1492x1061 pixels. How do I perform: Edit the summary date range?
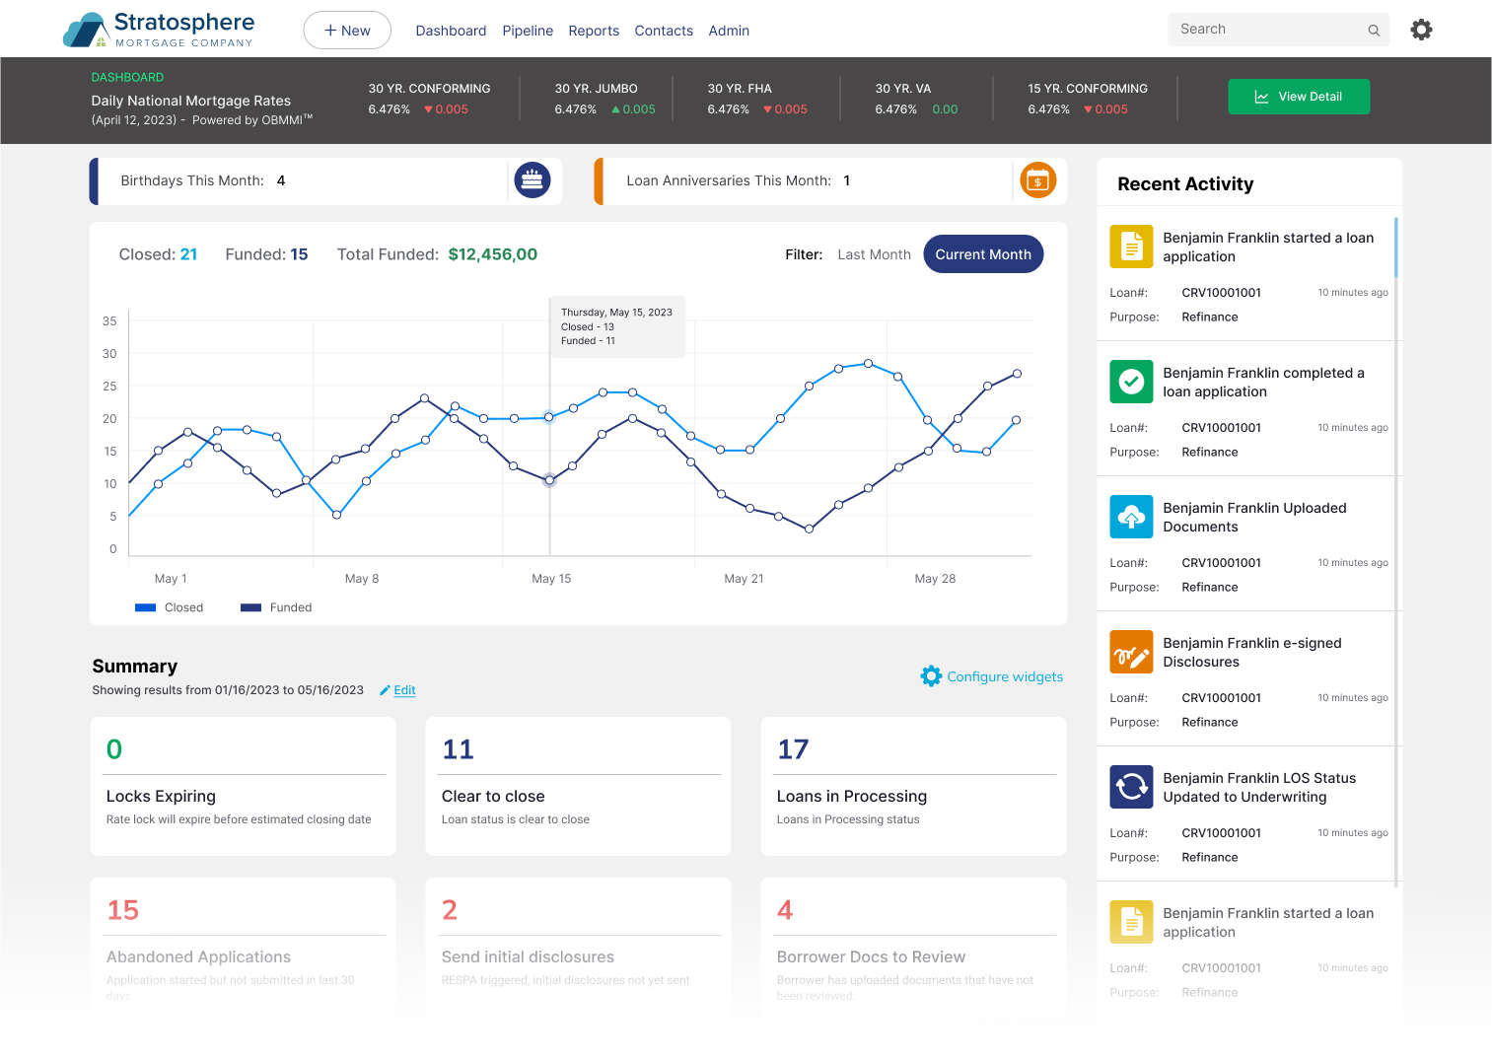398,690
